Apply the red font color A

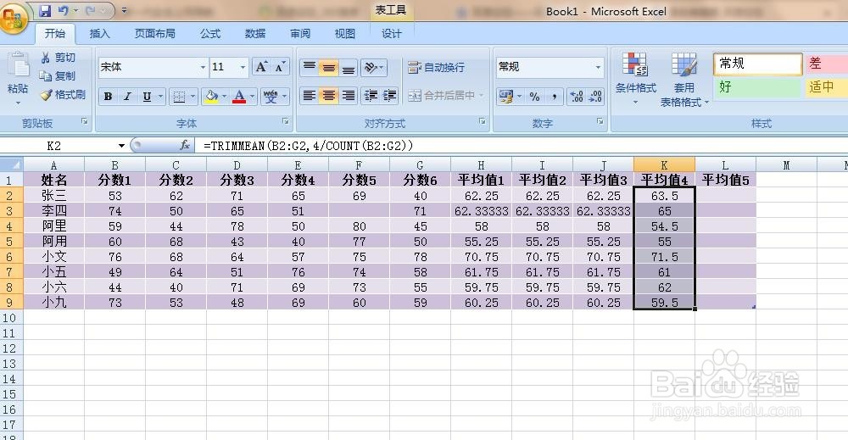(x=239, y=96)
